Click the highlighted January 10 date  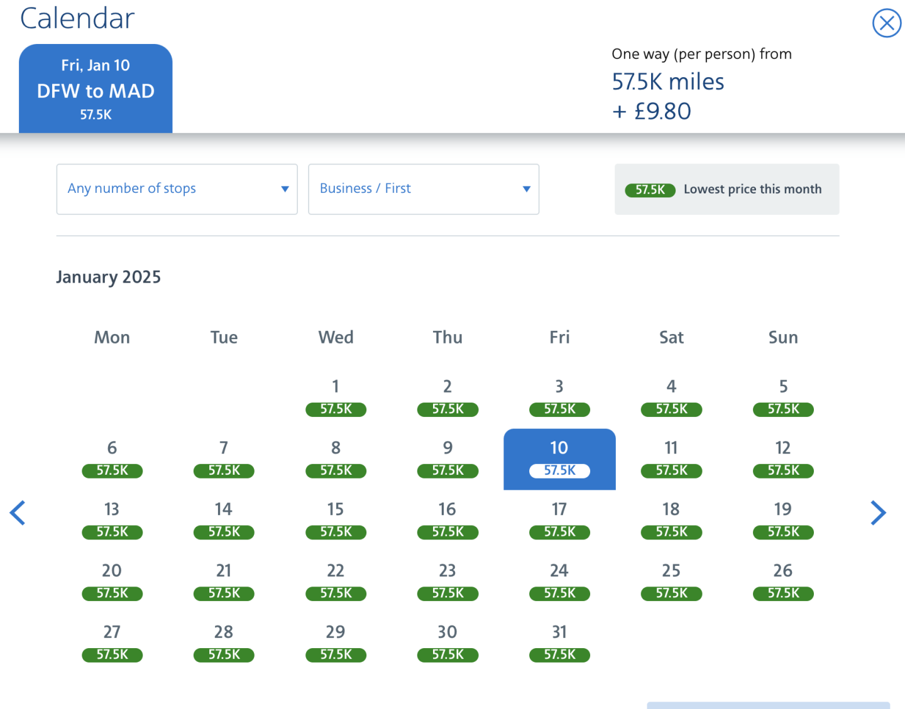[x=559, y=458]
